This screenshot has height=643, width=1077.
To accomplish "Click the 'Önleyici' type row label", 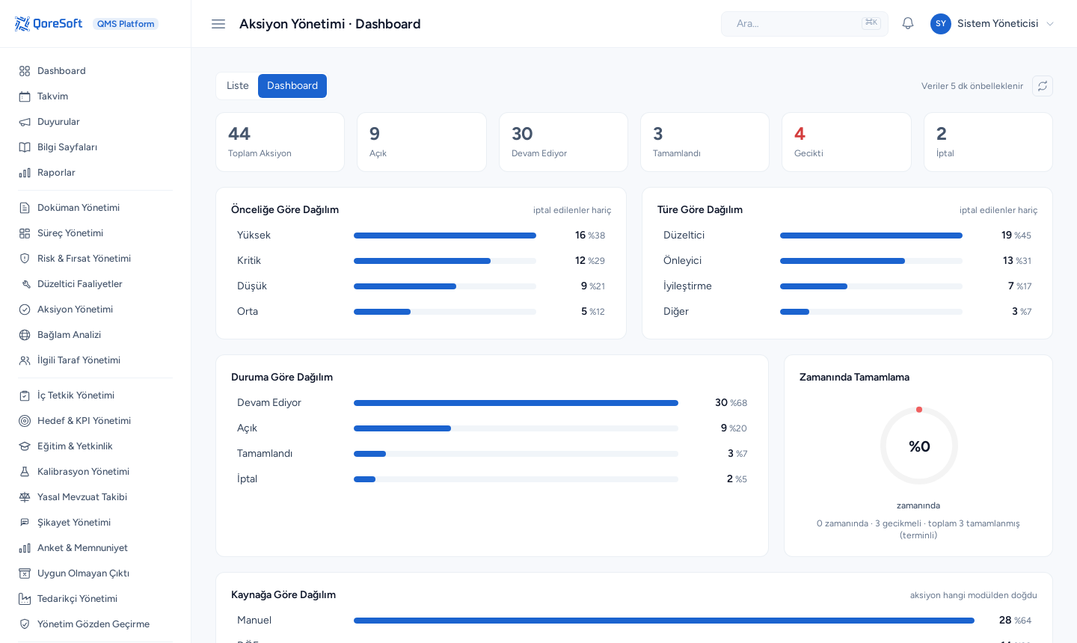I will [682, 261].
